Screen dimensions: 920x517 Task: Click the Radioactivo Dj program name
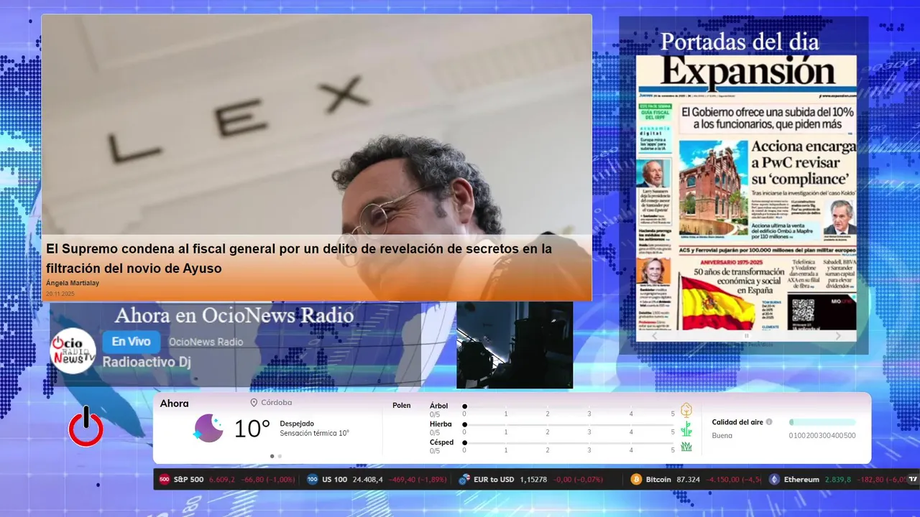coord(146,362)
